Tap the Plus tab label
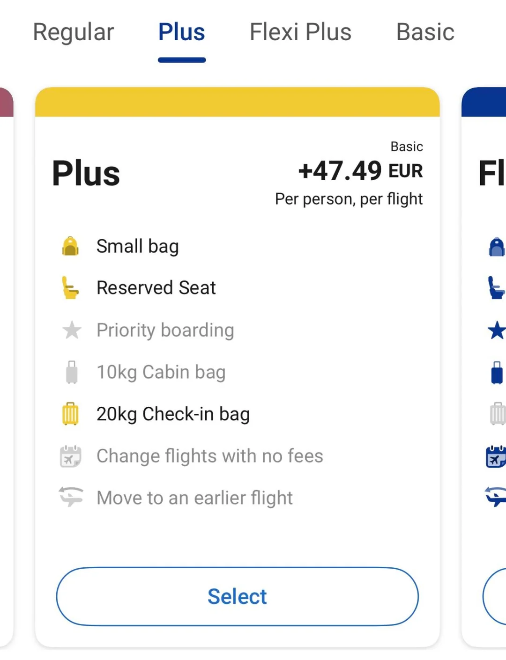506x660 pixels. point(182,32)
